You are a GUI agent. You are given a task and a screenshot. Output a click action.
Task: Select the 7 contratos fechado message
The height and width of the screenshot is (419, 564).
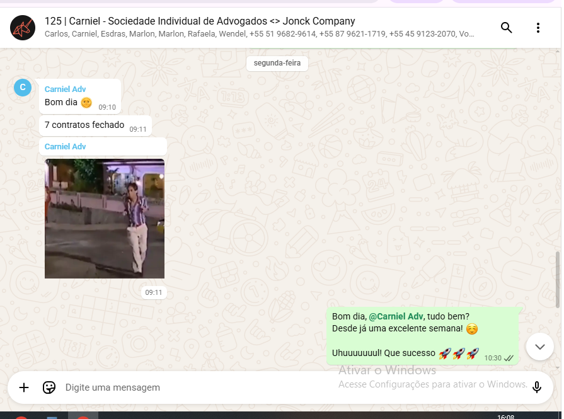tap(95, 125)
